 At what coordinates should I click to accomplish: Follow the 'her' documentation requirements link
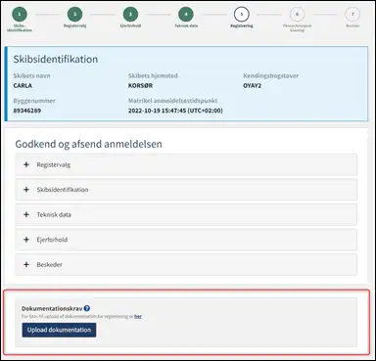coord(138,316)
